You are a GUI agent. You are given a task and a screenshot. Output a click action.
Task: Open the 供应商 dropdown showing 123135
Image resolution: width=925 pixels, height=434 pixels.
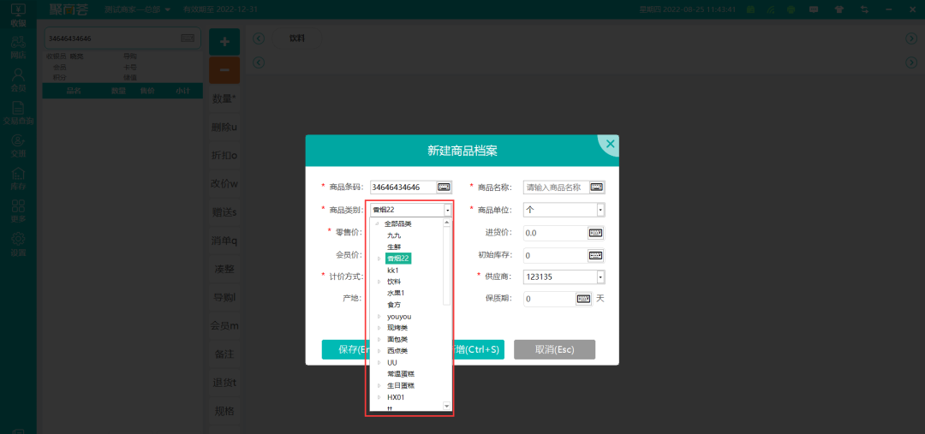click(600, 276)
